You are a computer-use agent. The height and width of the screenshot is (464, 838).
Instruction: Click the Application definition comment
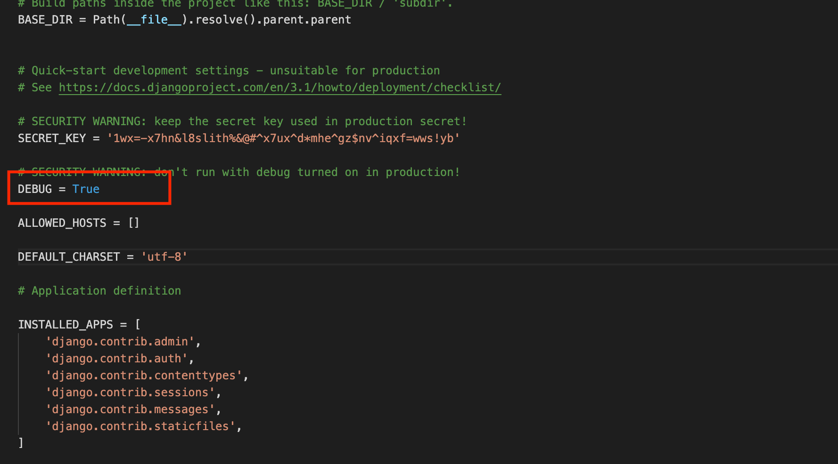[x=99, y=290]
